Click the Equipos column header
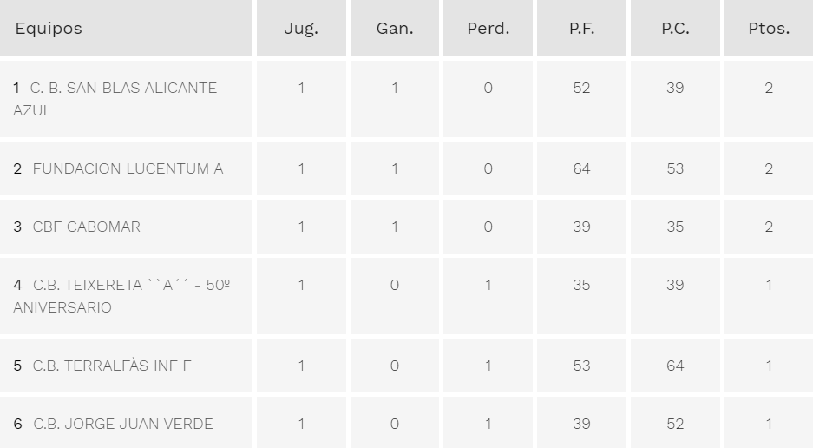 (x=49, y=28)
